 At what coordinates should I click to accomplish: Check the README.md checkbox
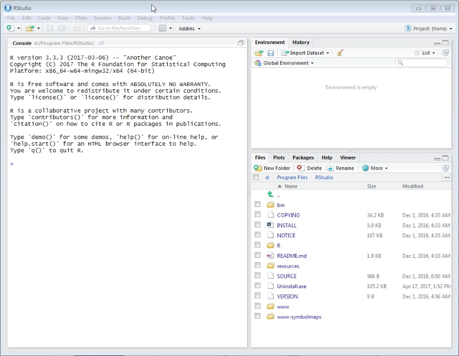[257, 255]
